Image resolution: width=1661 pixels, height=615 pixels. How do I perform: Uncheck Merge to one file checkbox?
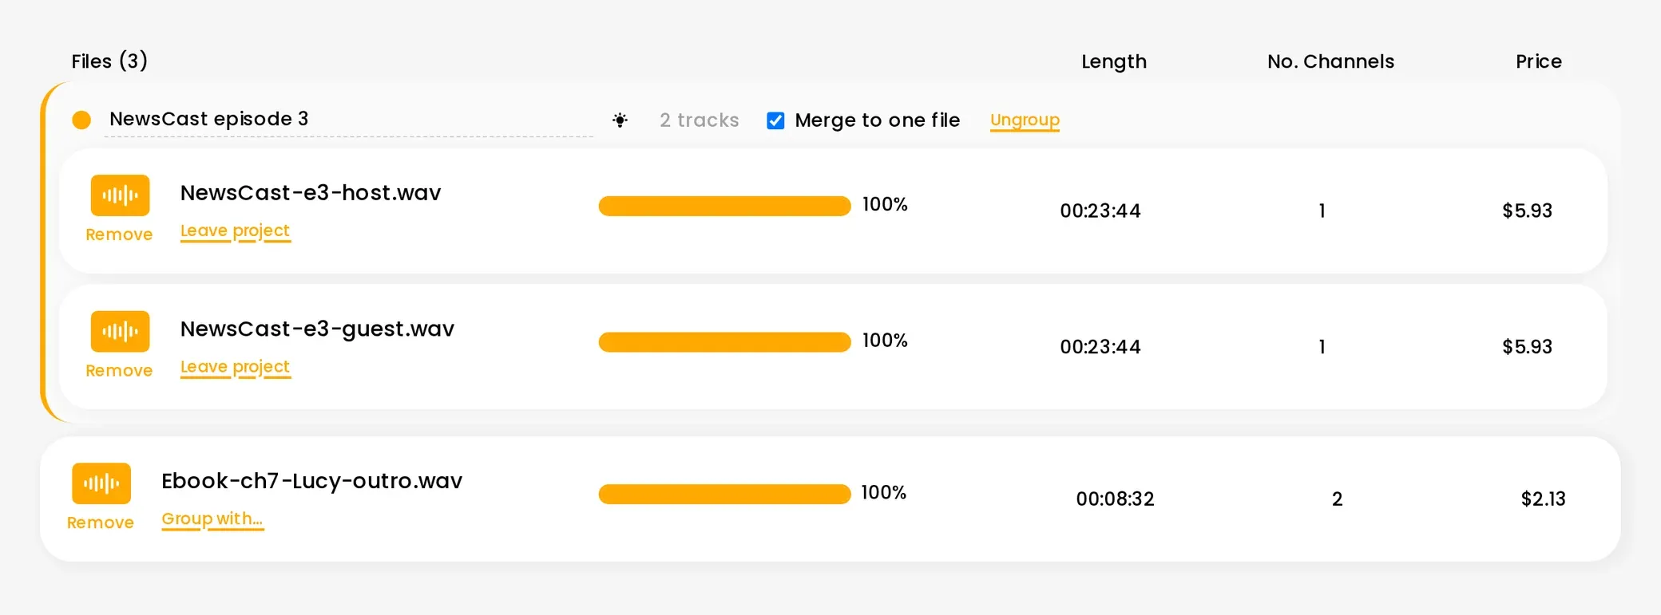point(775,120)
